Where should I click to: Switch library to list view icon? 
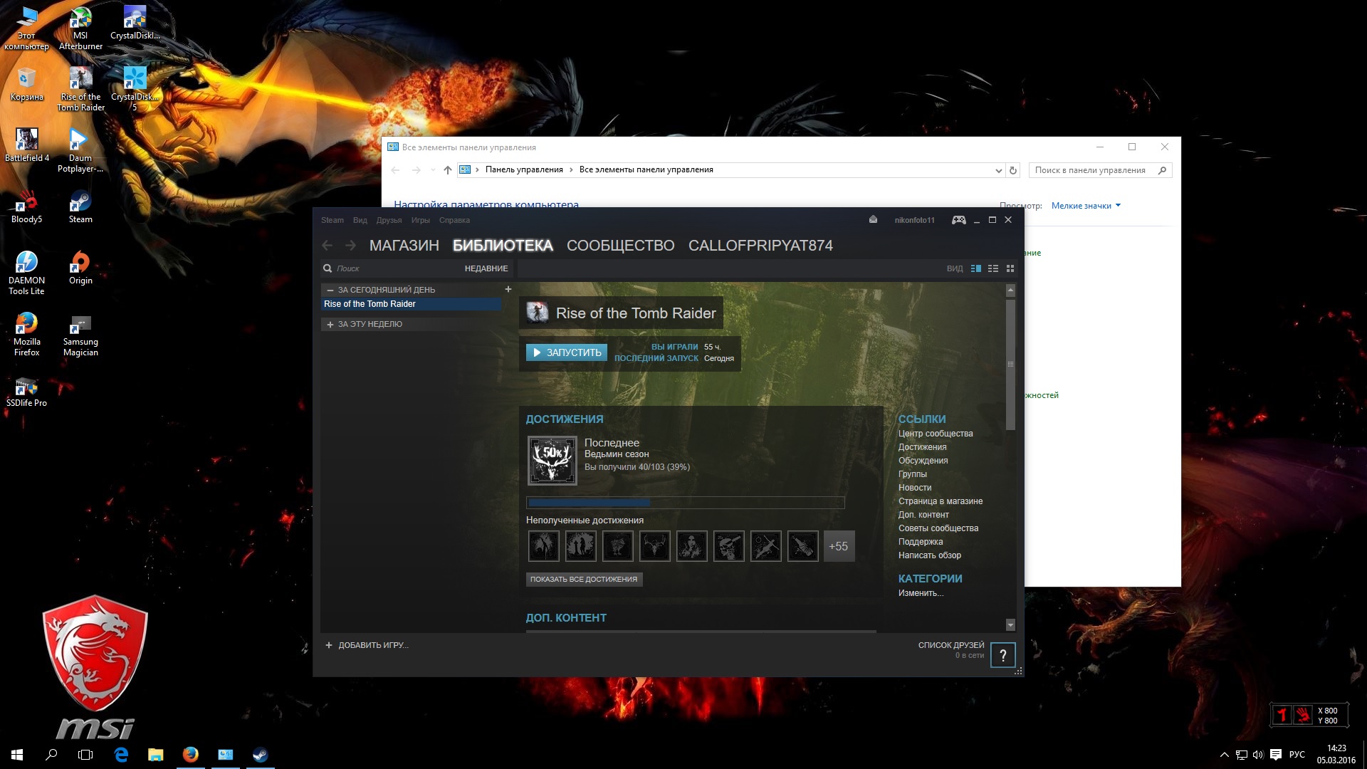click(x=992, y=268)
